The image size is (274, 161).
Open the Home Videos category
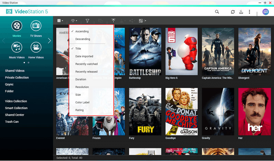click(36, 50)
